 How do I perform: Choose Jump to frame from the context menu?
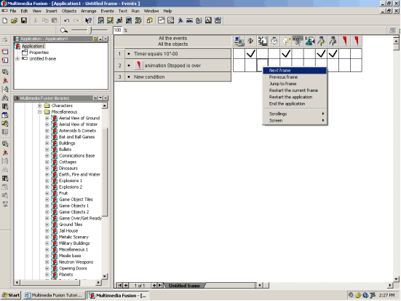[x=295, y=84]
